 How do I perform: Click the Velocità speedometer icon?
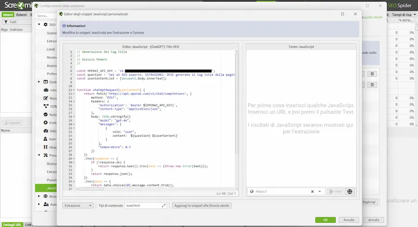pos(46,131)
